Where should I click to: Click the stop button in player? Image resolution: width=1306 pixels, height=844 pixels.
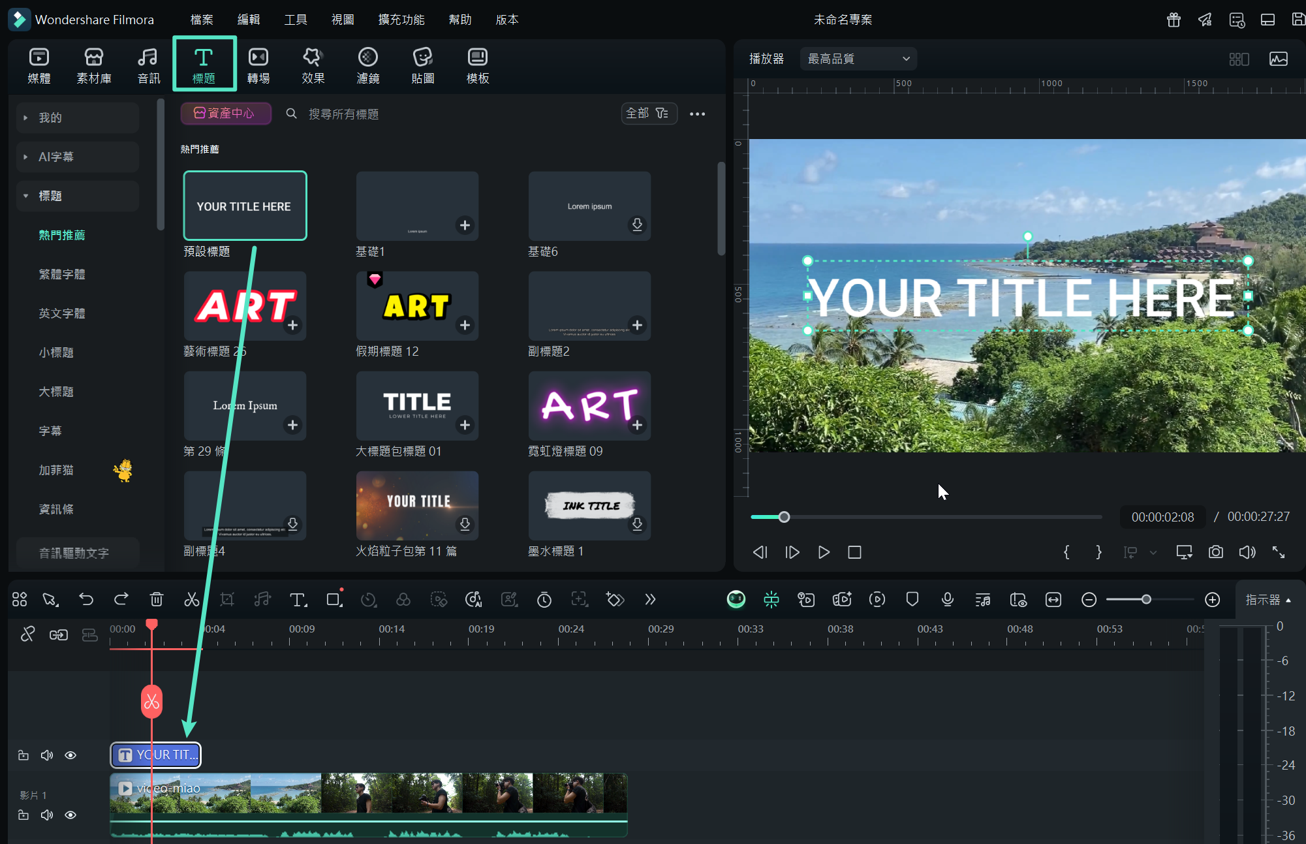[854, 552]
